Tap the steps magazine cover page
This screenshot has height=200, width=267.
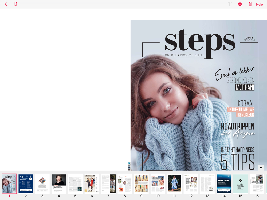pos(199,95)
